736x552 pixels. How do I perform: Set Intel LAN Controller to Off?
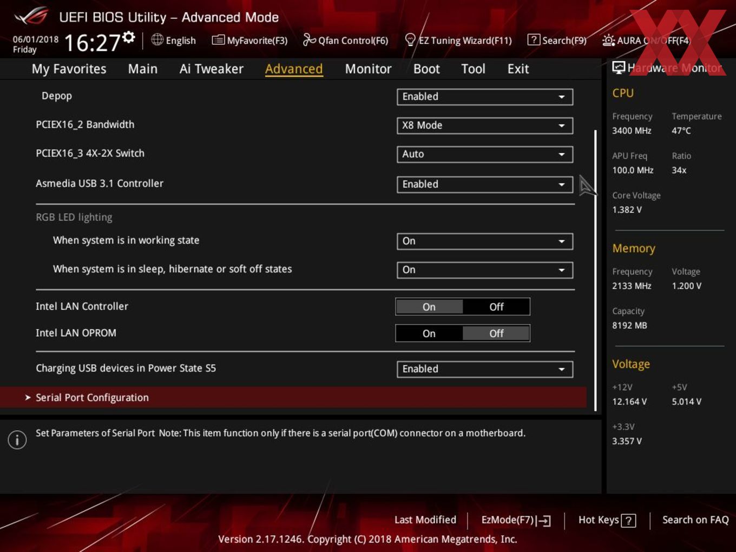[496, 307]
